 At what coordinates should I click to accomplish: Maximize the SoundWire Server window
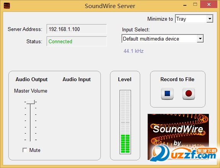(195, 5)
